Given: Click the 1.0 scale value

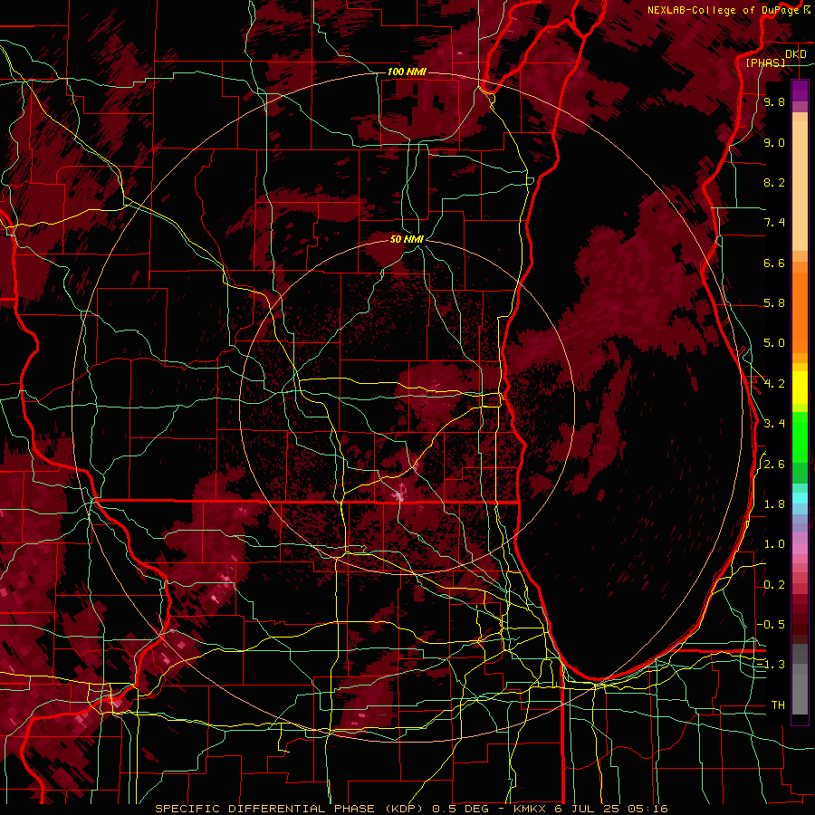Looking at the screenshot, I should pos(774,544).
